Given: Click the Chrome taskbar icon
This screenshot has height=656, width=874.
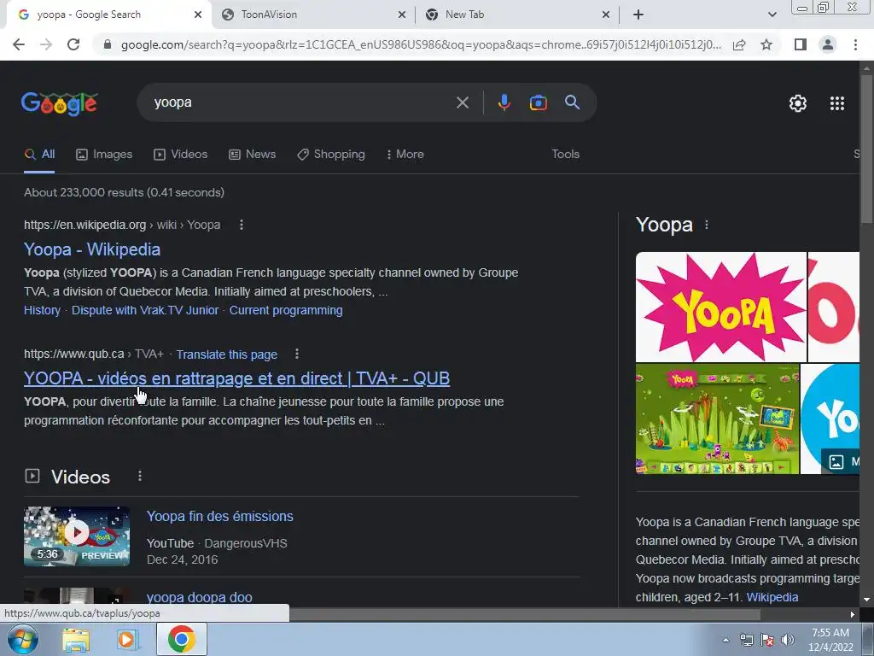Looking at the screenshot, I should coord(181,639).
